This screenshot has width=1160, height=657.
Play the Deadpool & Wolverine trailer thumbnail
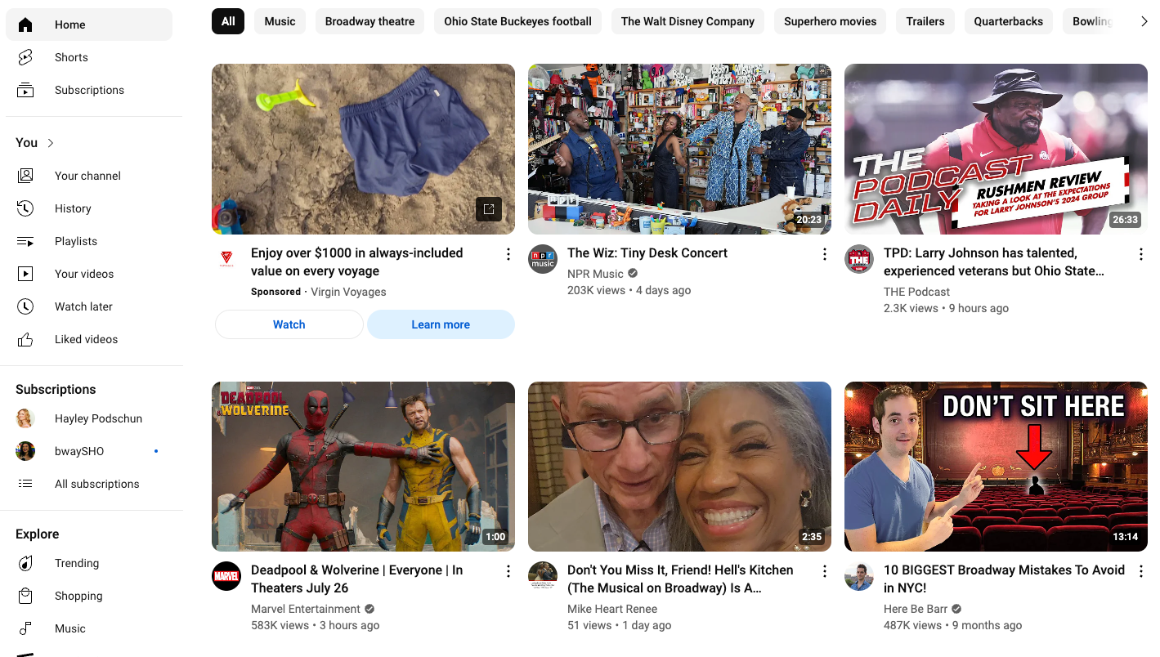(363, 467)
